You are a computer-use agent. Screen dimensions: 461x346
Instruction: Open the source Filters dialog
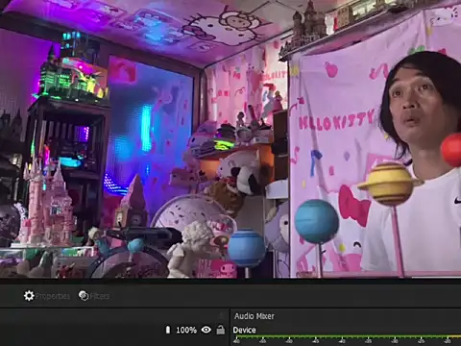point(94,296)
